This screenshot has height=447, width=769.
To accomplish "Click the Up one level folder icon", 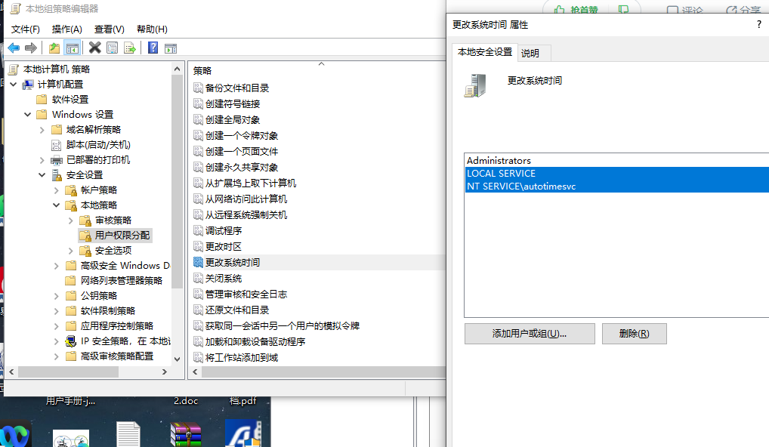I will [x=54, y=48].
